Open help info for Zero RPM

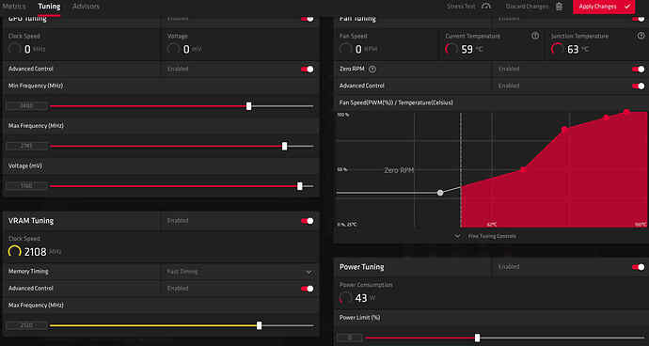click(372, 70)
